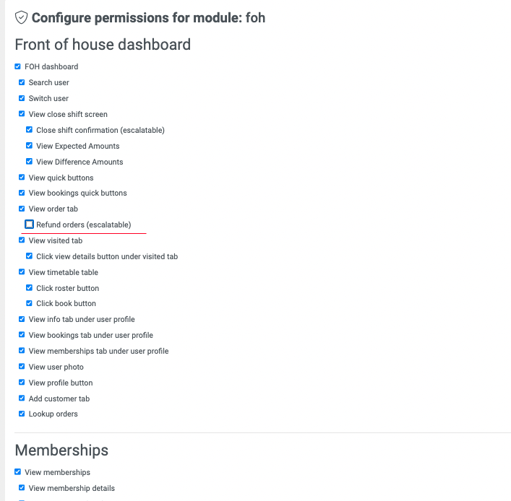Enable the Refund orders (escalatable) checkbox
The height and width of the screenshot is (501, 511).
click(30, 225)
